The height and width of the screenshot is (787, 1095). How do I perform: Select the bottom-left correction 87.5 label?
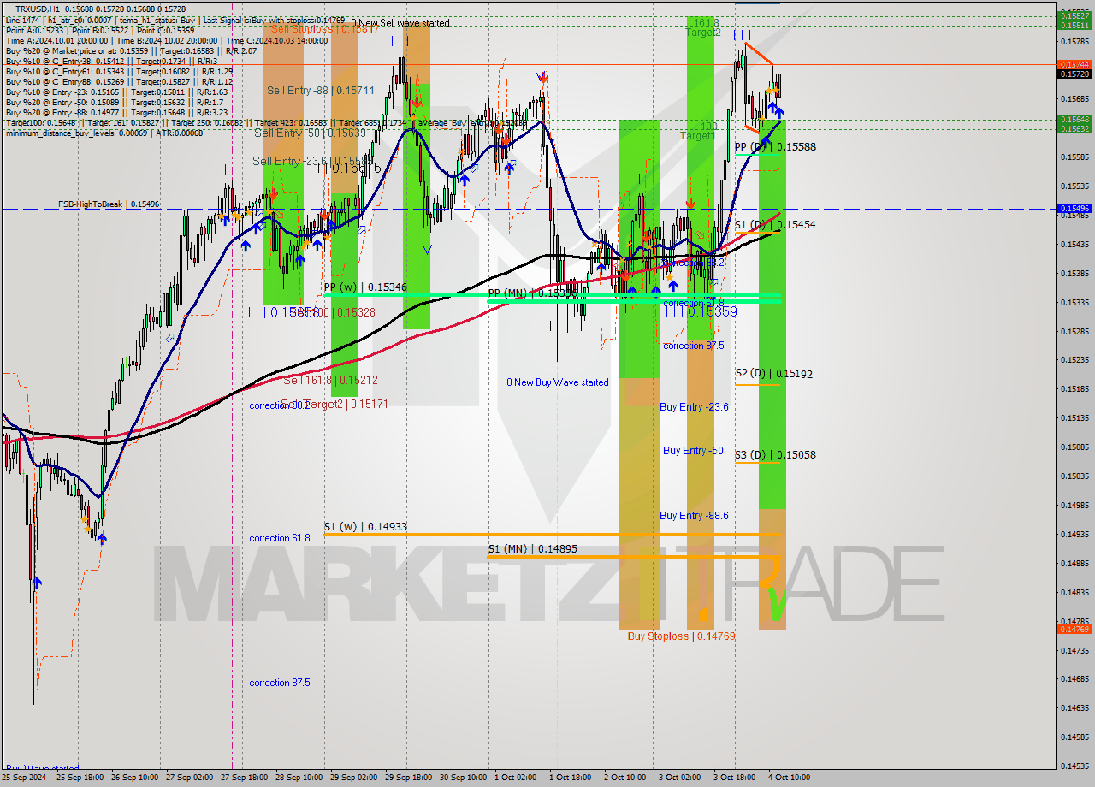(280, 683)
